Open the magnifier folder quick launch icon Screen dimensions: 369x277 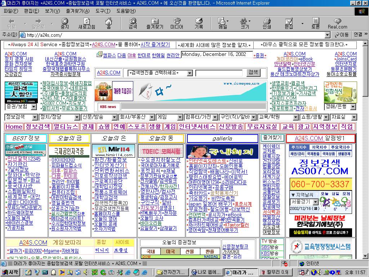click(x=70, y=272)
